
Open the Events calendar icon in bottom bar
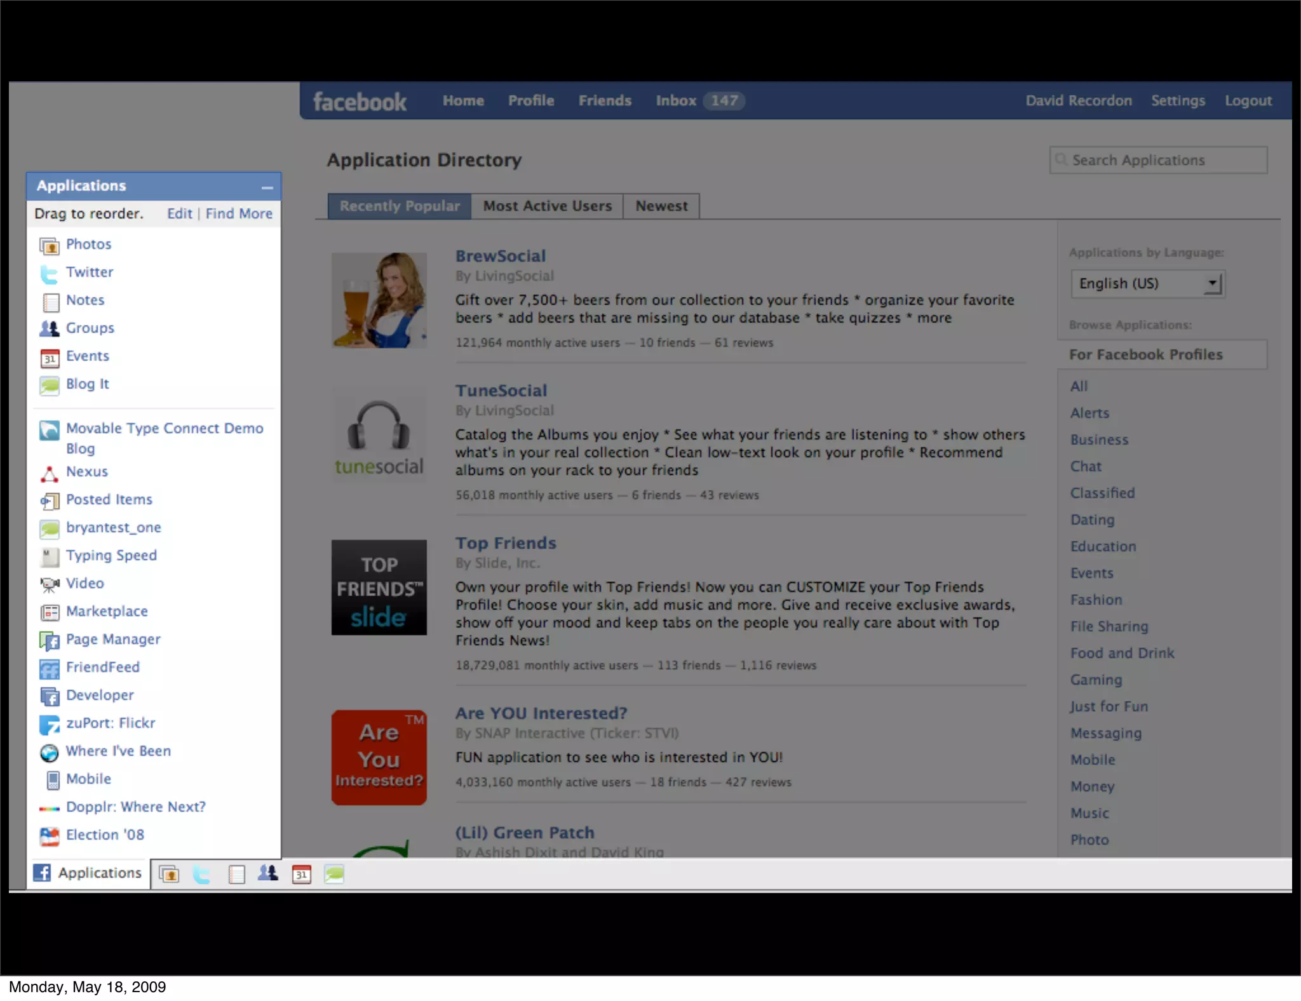[x=301, y=875]
